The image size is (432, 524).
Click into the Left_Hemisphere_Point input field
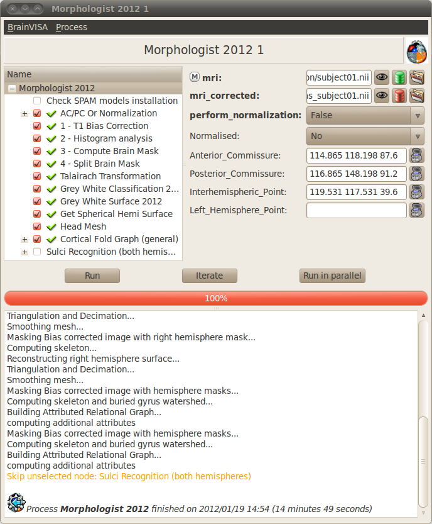(x=356, y=210)
